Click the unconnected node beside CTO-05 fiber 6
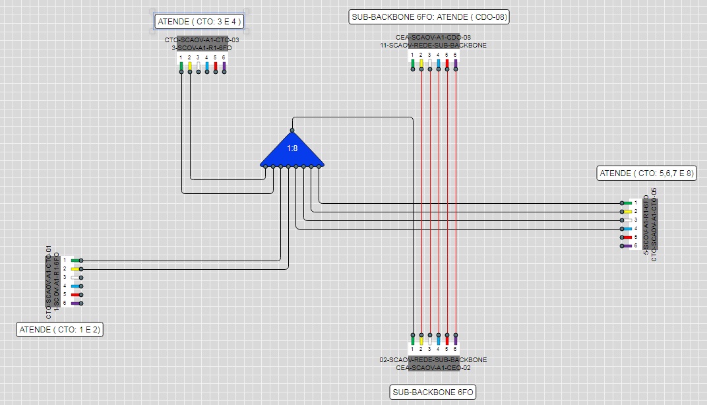 tap(622, 246)
